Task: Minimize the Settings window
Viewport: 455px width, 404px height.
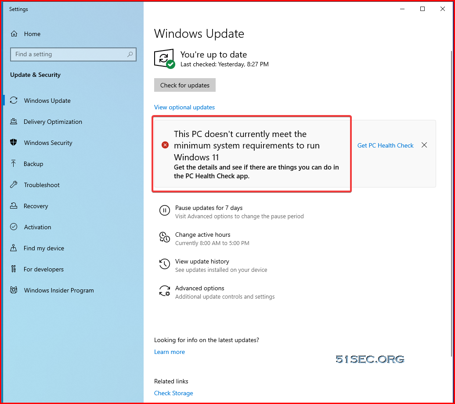Action: tap(402, 9)
